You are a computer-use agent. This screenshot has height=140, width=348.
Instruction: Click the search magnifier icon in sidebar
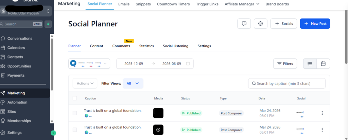point(2,24)
